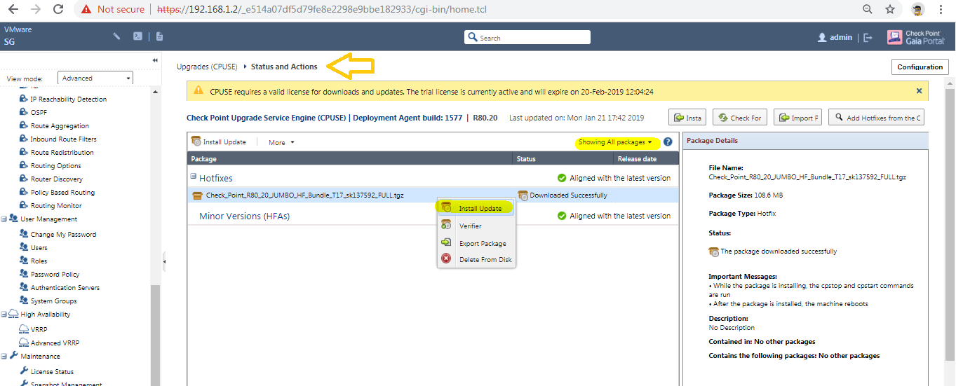Click the Configuration button
956x386 pixels.
920,67
